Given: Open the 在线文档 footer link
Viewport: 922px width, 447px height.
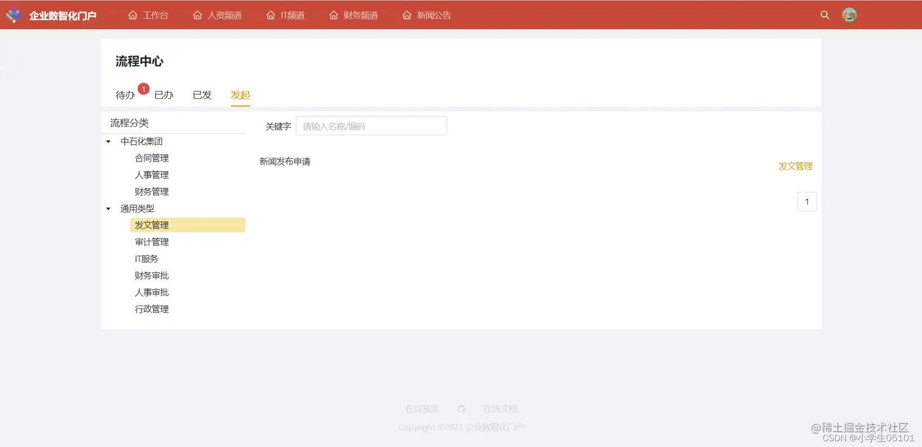Looking at the screenshot, I should pos(500,409).
